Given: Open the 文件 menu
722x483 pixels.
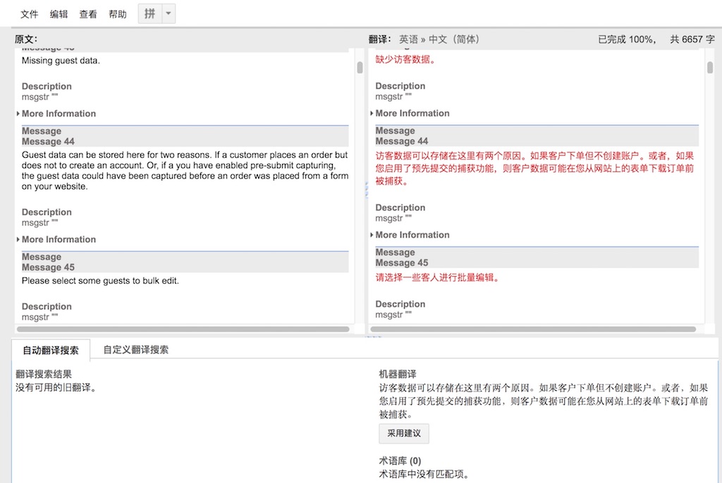Looking at the screenshot, I should point(30,14).
